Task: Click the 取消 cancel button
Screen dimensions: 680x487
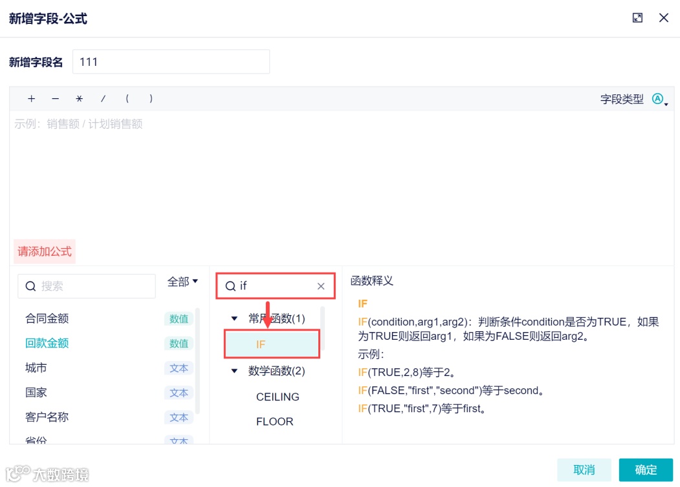Action: pyautogui.click(x=584, y=470)
